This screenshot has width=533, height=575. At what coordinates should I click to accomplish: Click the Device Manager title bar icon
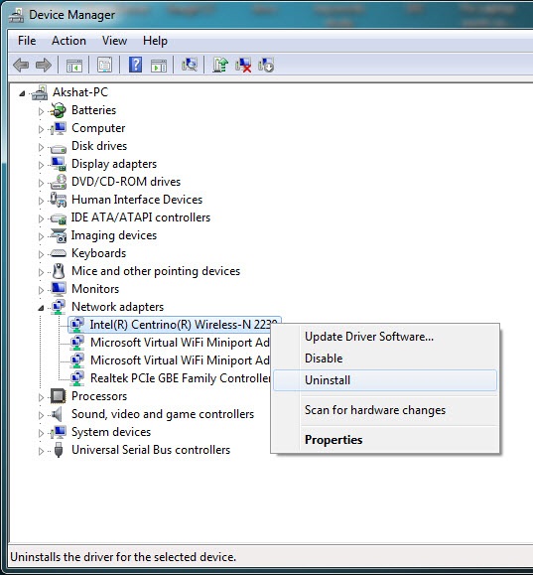17,15
